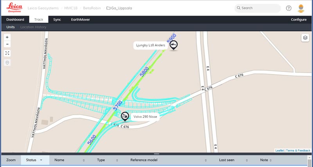Zoom out the map with minus button
This screenshot has height=167, width=313.
pos(7,44)
